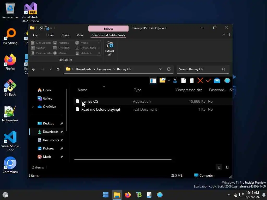
Task: Click Barney OS breadcrumb in address bar
Action: coord(124,69)
